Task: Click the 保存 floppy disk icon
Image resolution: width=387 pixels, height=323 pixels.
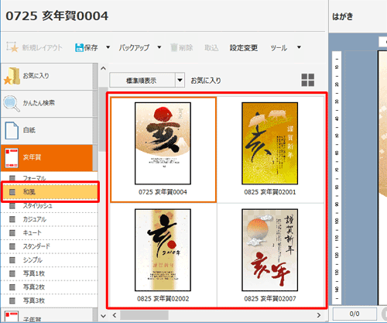Action: click(x=79, y=47)
